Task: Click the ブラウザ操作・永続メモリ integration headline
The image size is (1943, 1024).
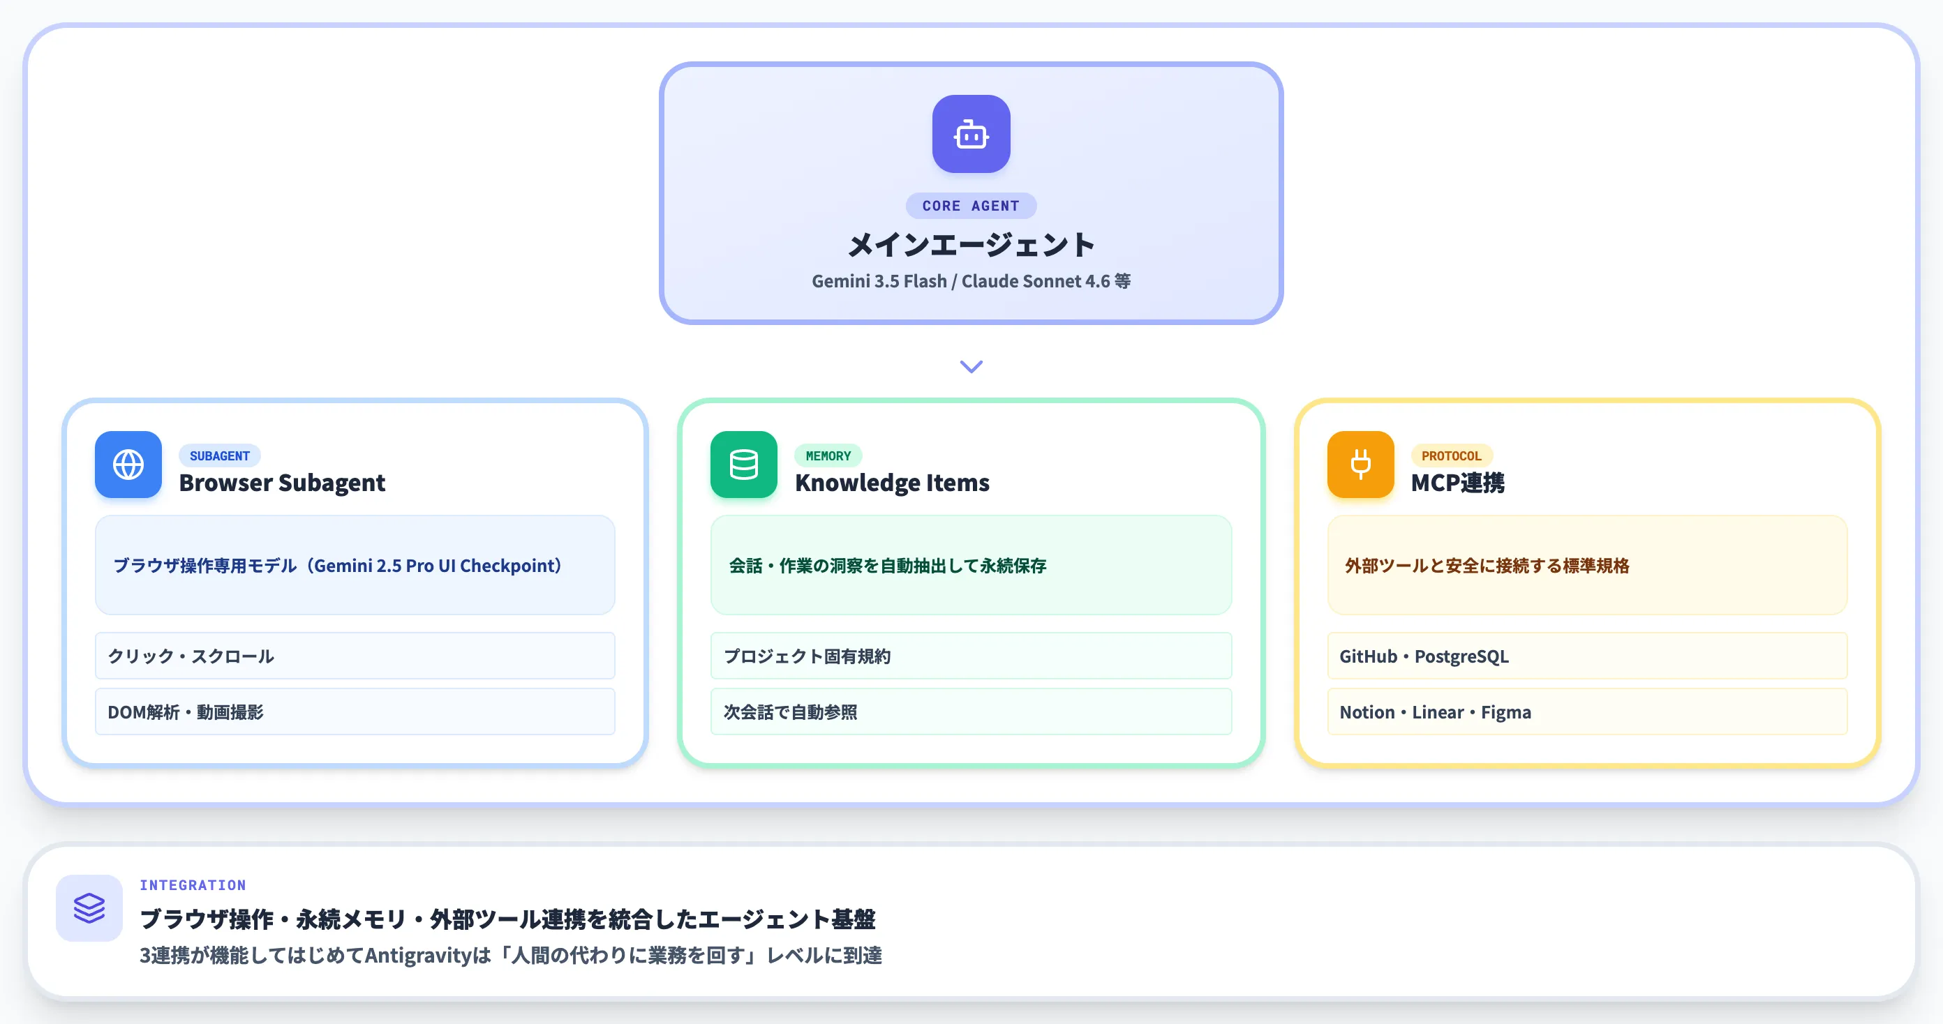Action: [x=507, y=919]
